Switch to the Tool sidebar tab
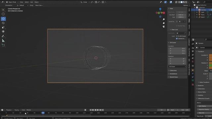Image resolution: width=212 pixels, height=119 pixels. (x=189, y=15)
